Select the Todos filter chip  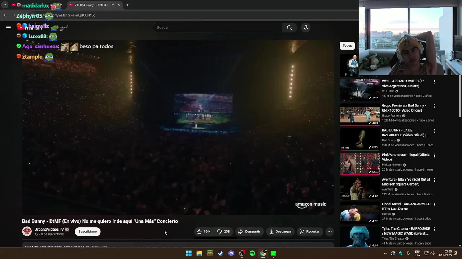click(x=347, y=46)
